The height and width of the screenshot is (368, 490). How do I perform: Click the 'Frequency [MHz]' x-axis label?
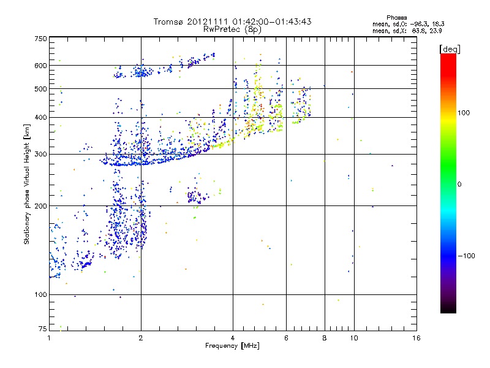point(232,346)
